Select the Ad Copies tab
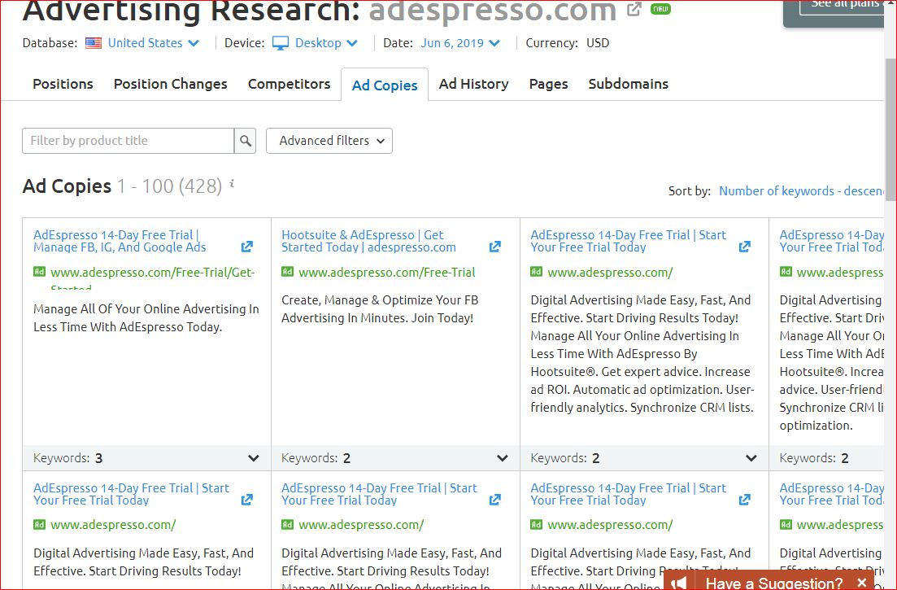Screen dimensions: 897x590 coord(385,85)
